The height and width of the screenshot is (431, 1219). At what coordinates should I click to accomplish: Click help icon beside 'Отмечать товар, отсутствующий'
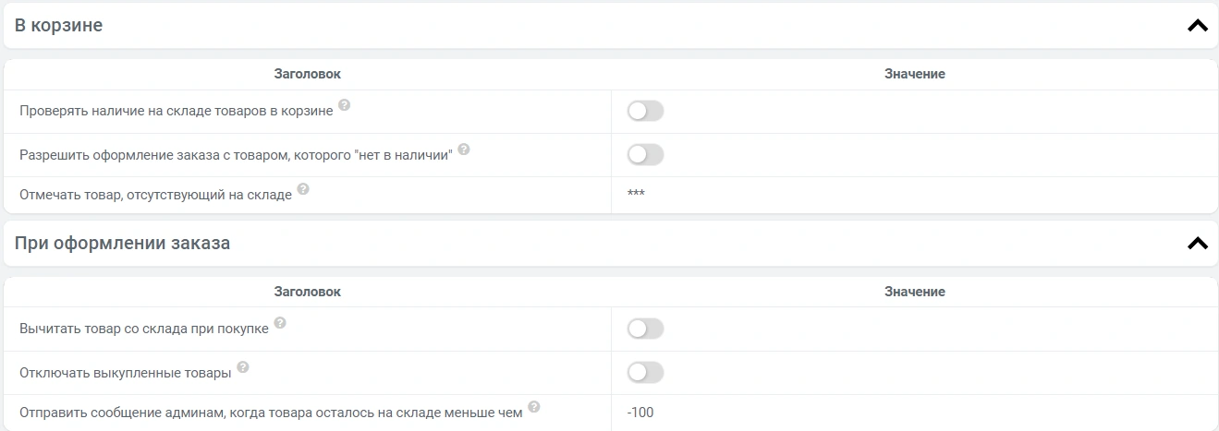click(303, 189)
